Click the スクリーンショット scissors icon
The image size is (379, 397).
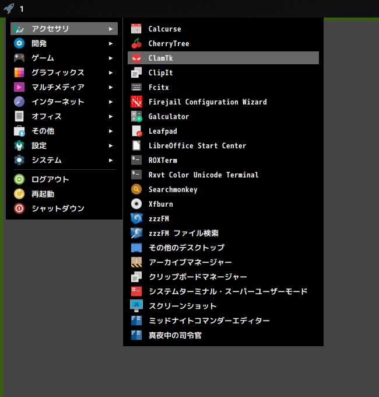pos(136,306)
